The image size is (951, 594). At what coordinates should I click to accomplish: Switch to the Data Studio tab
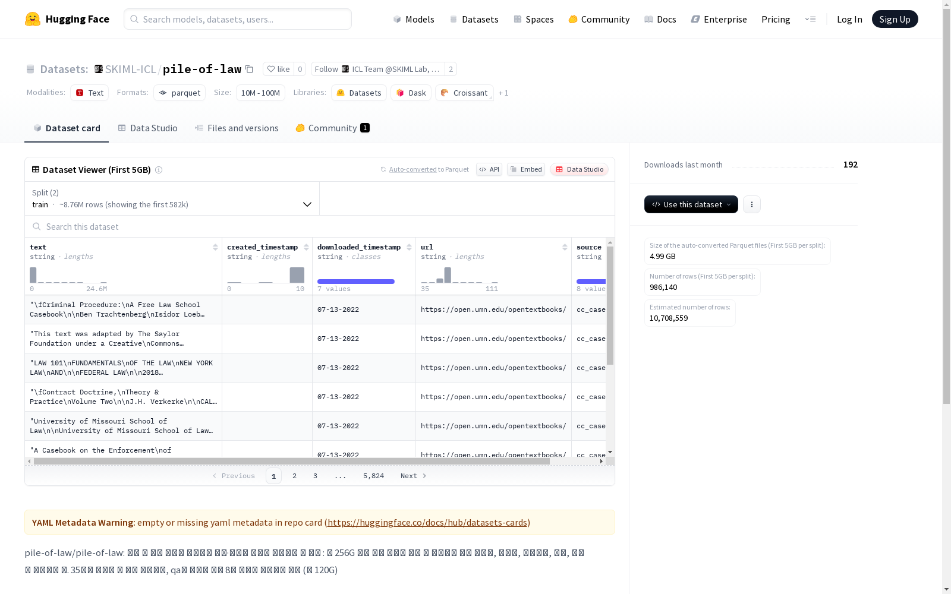pyautogui.click(x=148, y=128)
